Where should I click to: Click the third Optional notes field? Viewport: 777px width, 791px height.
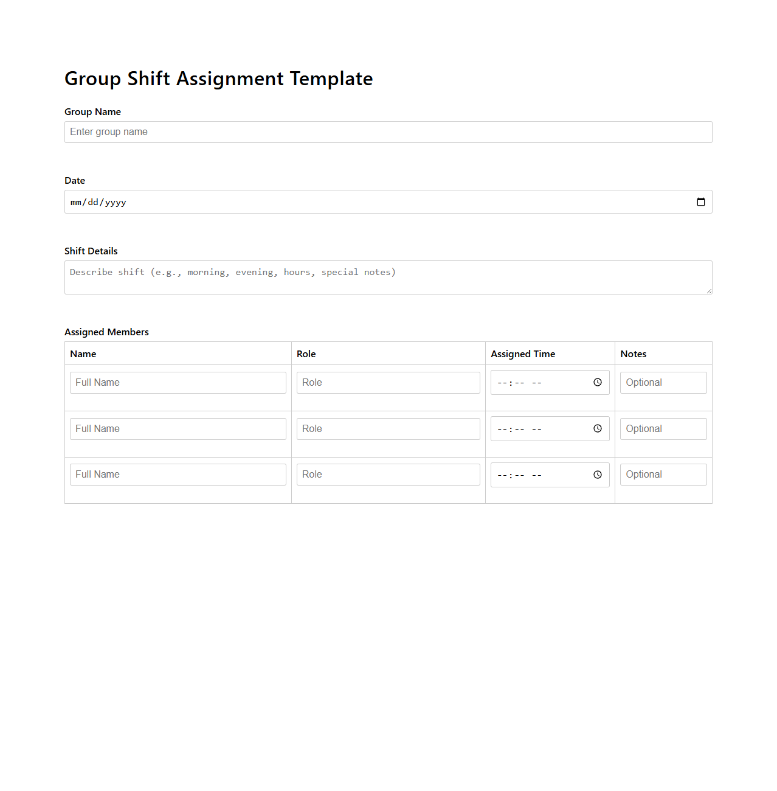[663, 474]
